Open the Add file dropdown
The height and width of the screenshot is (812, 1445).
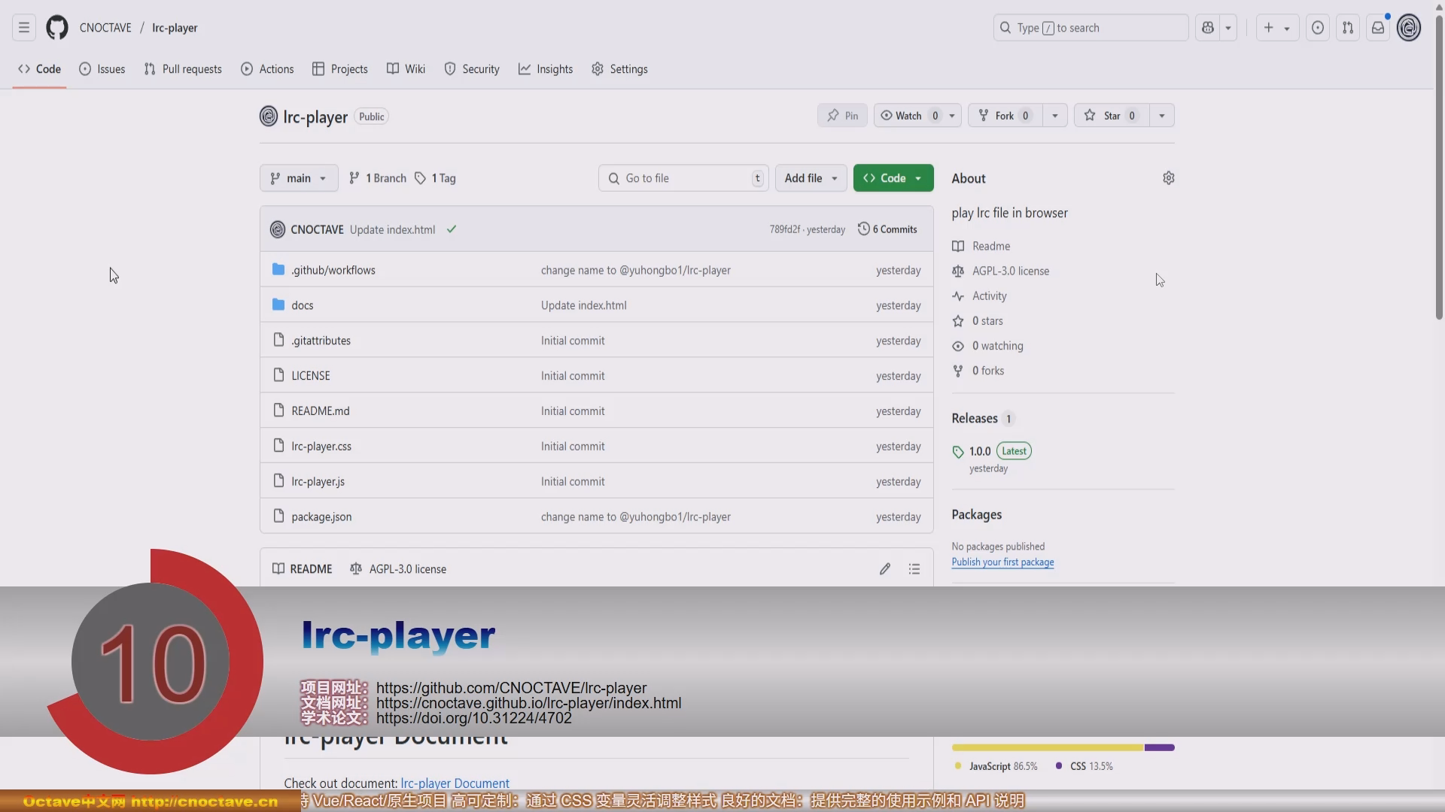tap(811, 178)
